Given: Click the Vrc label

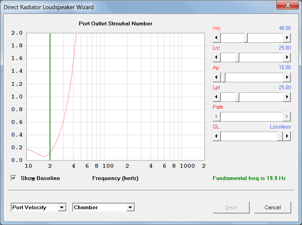Looking at the screenshot, I should 217,28.
